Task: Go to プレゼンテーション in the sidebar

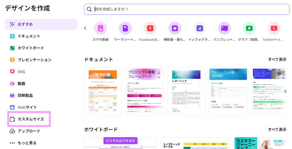Action: pos(35,60)
